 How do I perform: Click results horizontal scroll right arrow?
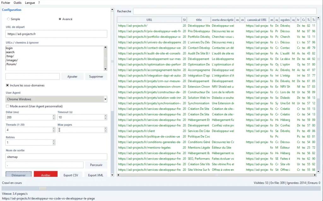pos(315,175)
